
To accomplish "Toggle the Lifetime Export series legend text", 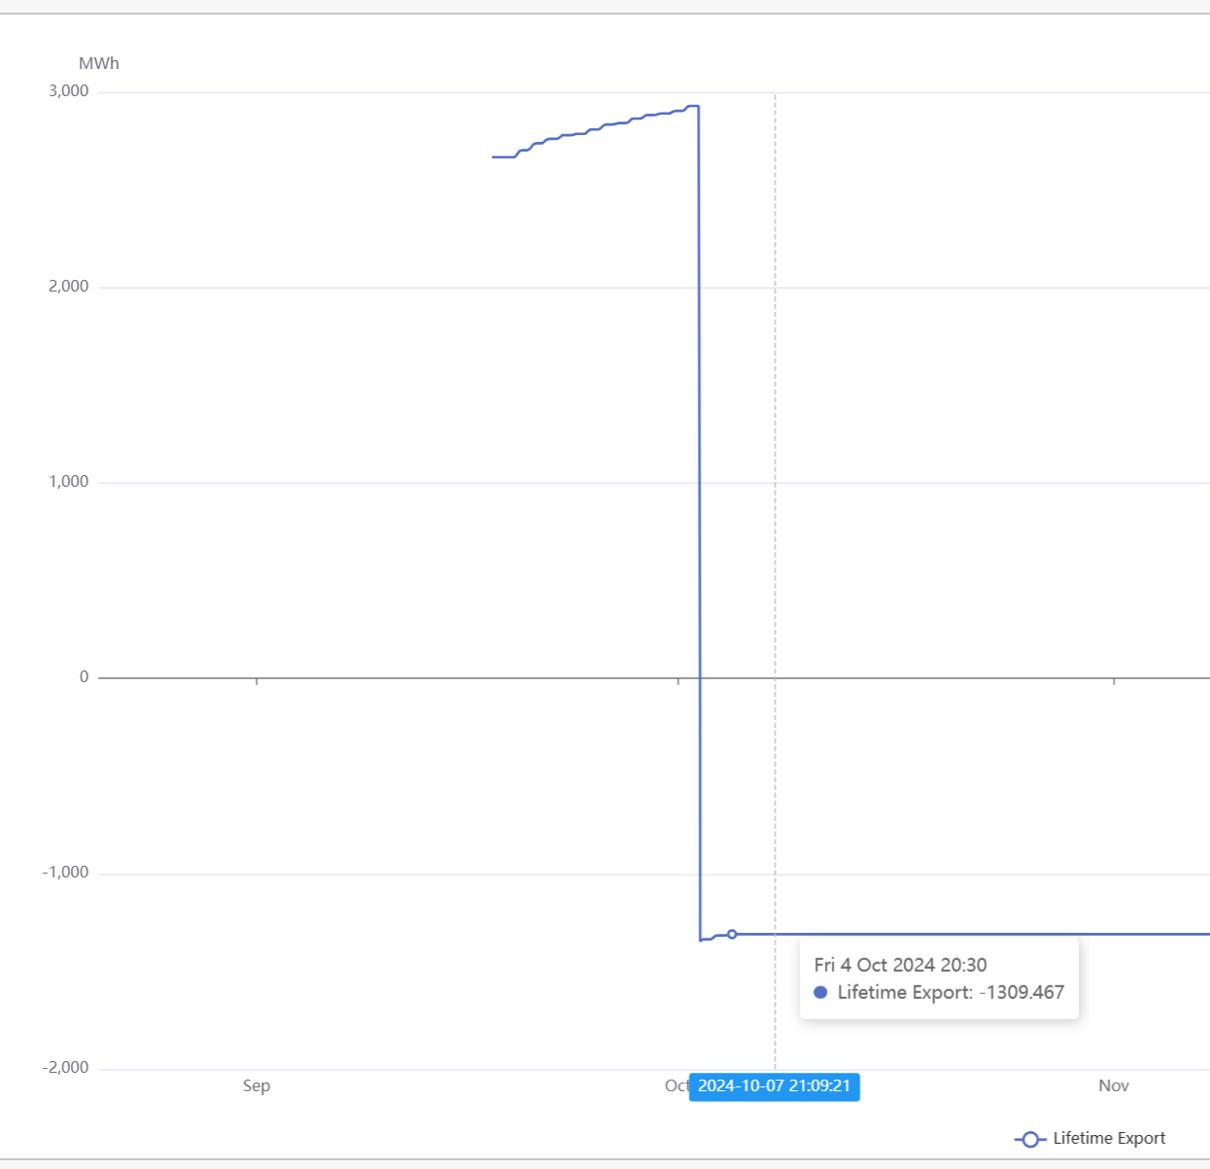I will (x=1109, y=1138).
